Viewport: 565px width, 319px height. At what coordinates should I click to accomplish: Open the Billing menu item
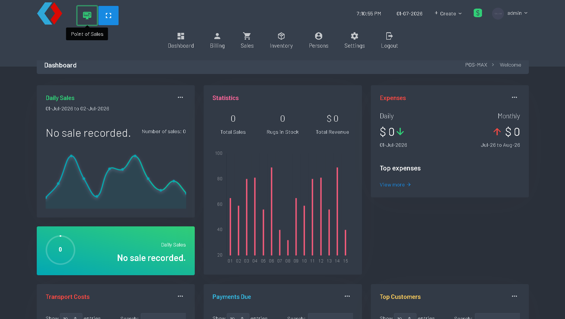pyautogui.click(x=217, y=41)
